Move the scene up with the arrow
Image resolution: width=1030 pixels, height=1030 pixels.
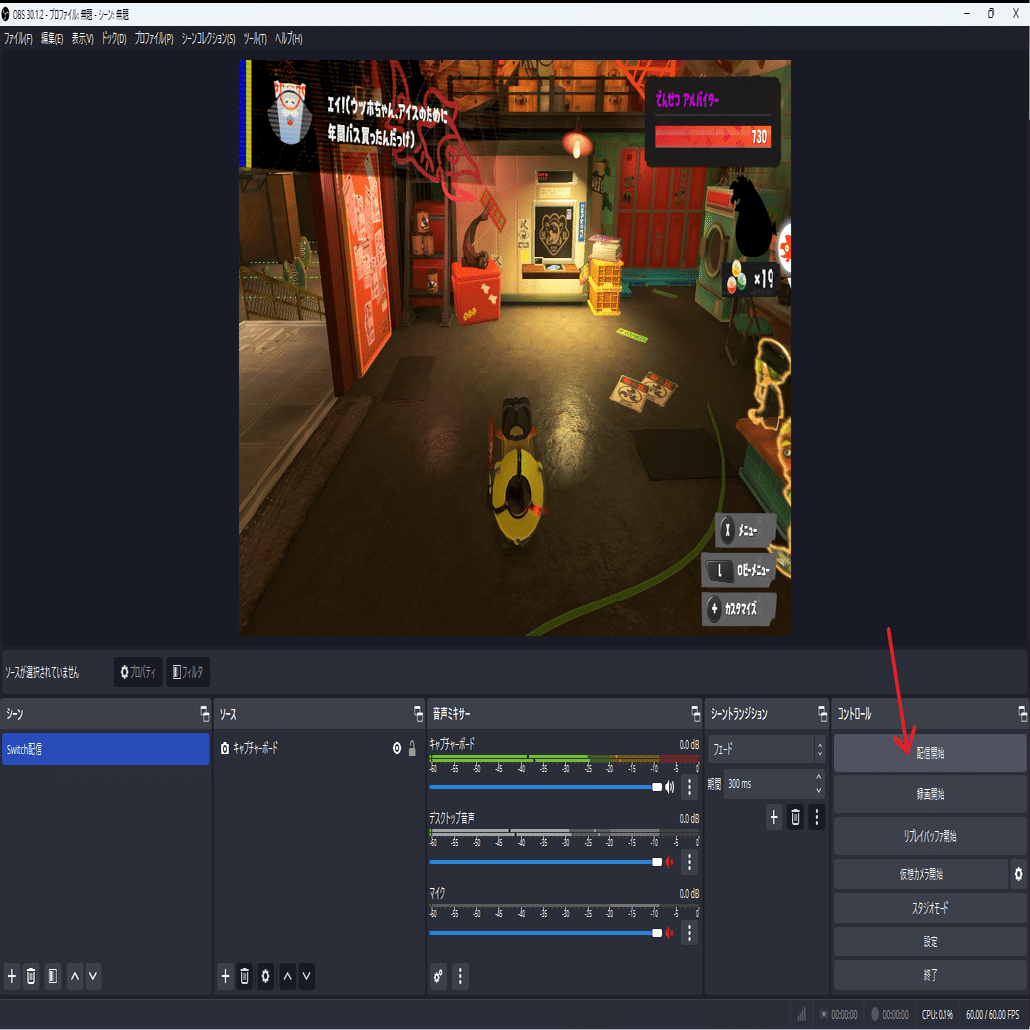point(75,976)
